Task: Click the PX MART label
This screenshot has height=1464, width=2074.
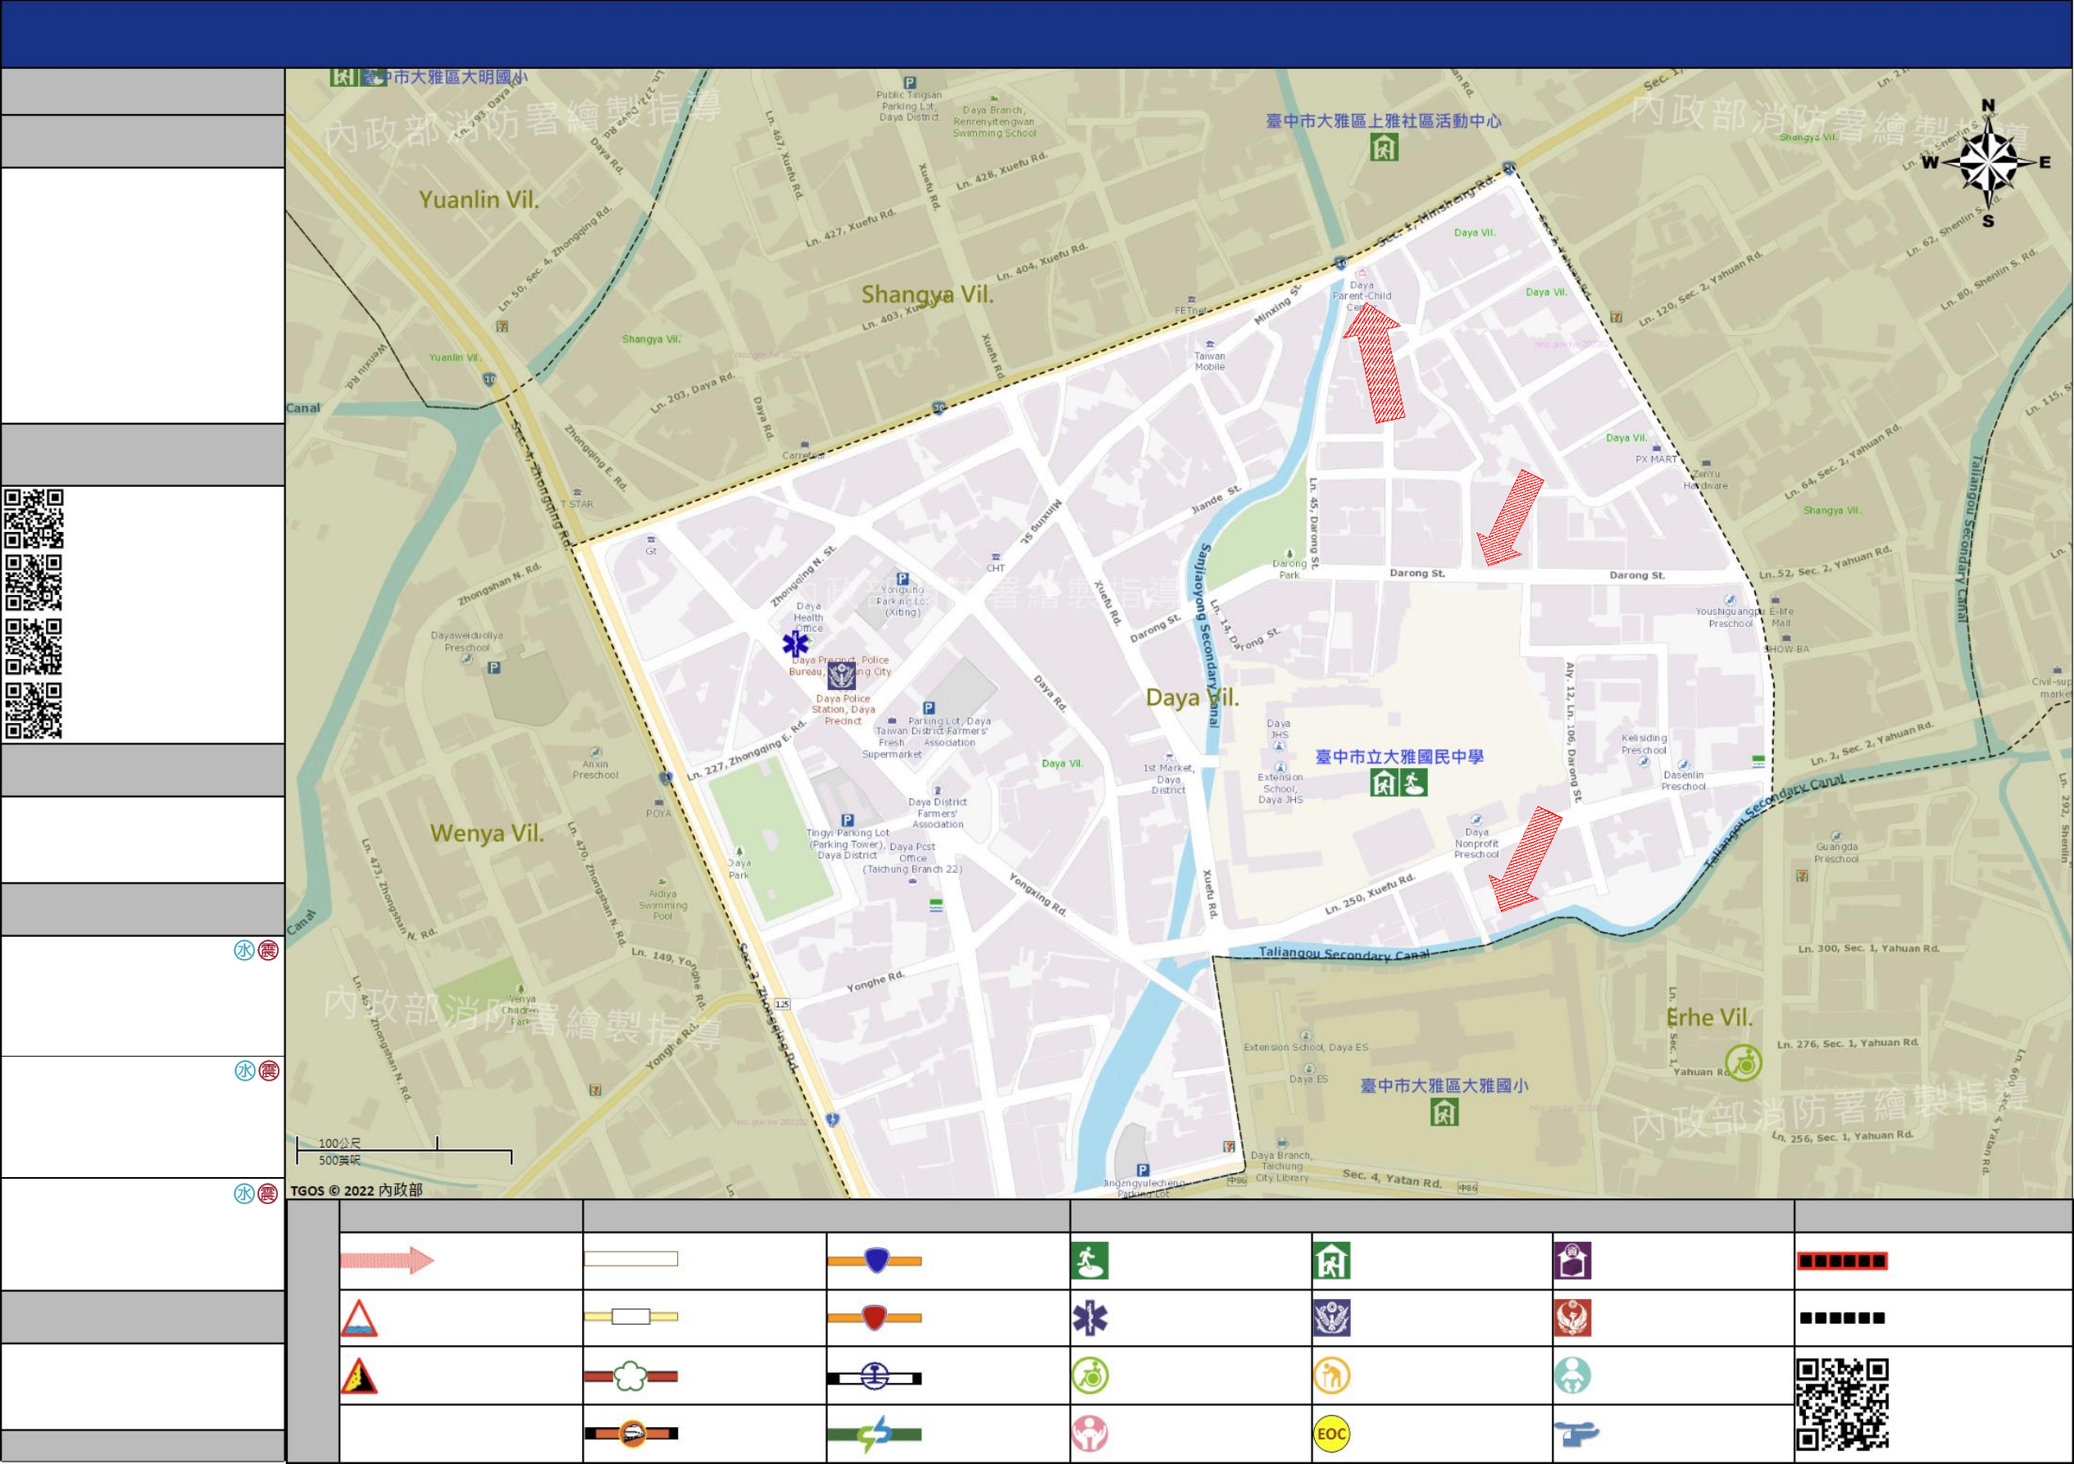Action: [x=1656, y=459]
